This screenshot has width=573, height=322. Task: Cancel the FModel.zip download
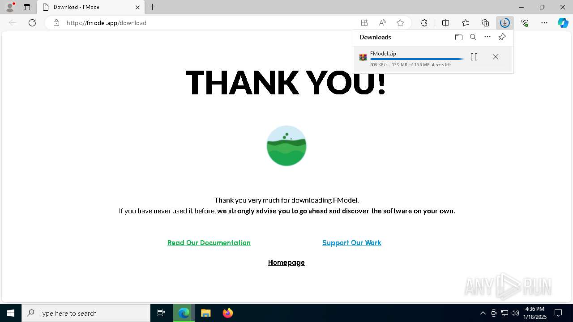click(496, 57)
